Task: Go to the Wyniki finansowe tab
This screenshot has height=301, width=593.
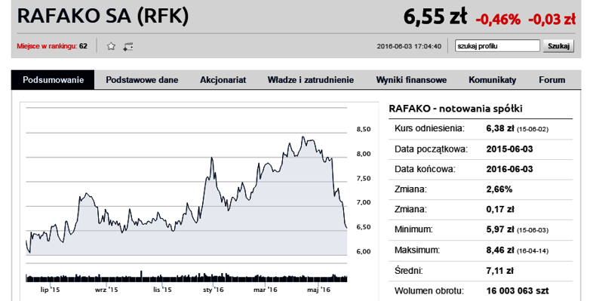Action: click(411, 80)
